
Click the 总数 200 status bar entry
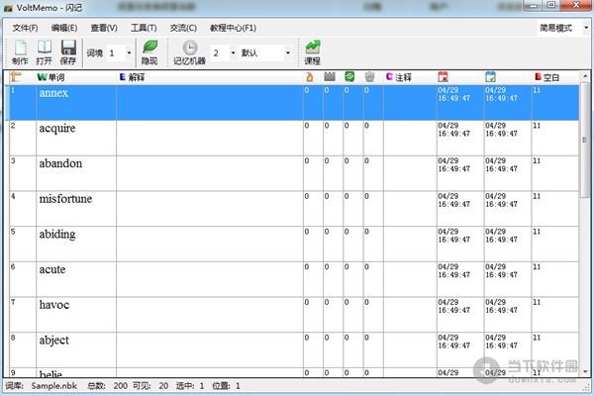point(107,386)
